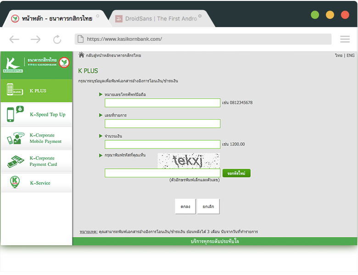Request a new captcha with ขอรหัสใหม่
358x275 pixels.
pos(236,173)
